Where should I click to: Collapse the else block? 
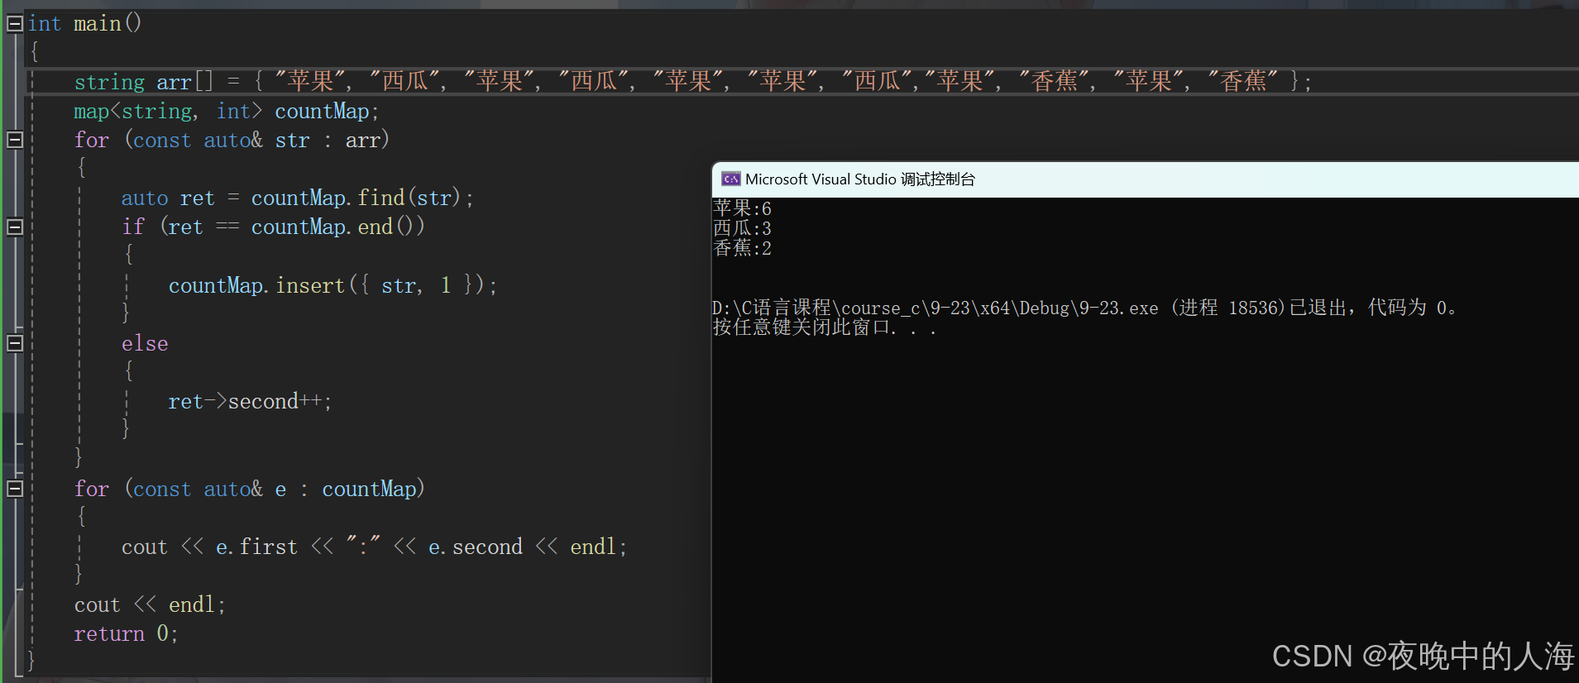(14, 343)
